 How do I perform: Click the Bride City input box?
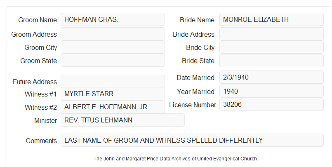point(271,47)
